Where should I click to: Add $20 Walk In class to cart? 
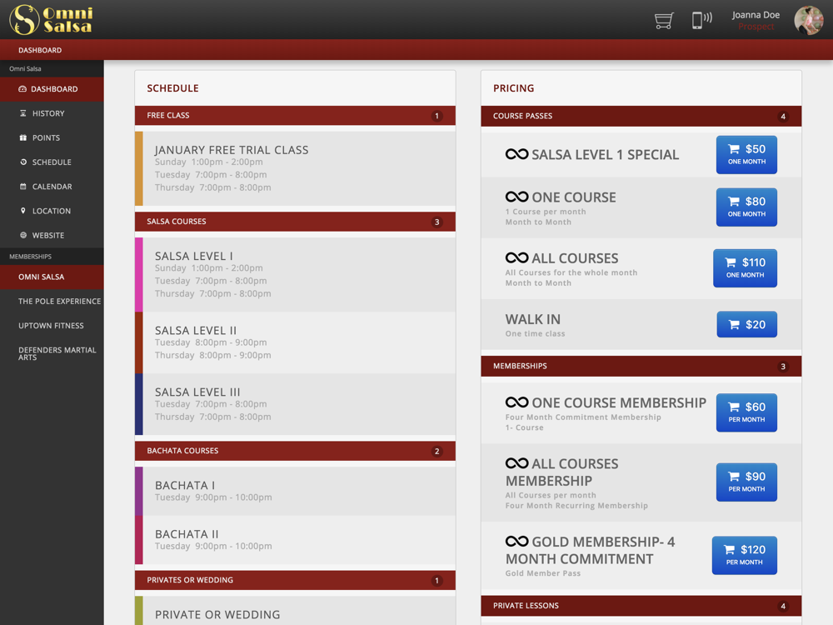tap(746, 324)
